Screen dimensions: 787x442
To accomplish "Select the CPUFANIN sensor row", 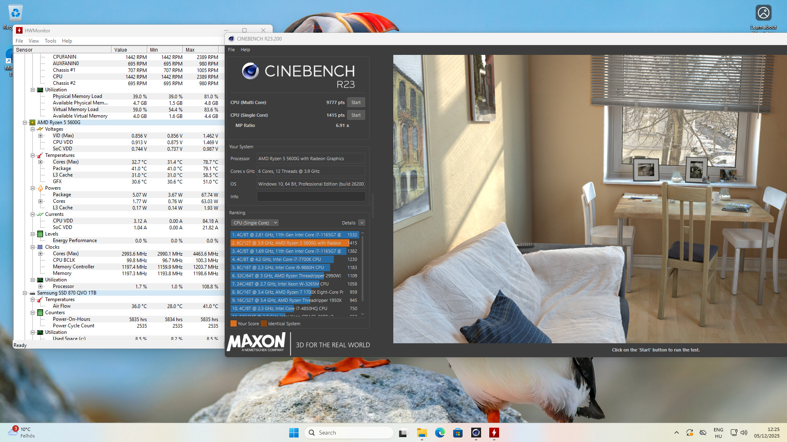I will tap(119, 57).
